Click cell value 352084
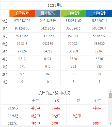The height and width of the screenshot is (127, 112). click(x=73, y=44)
